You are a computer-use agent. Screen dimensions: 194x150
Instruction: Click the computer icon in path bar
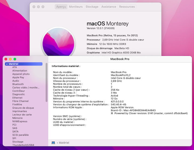(x=53, y=143)
